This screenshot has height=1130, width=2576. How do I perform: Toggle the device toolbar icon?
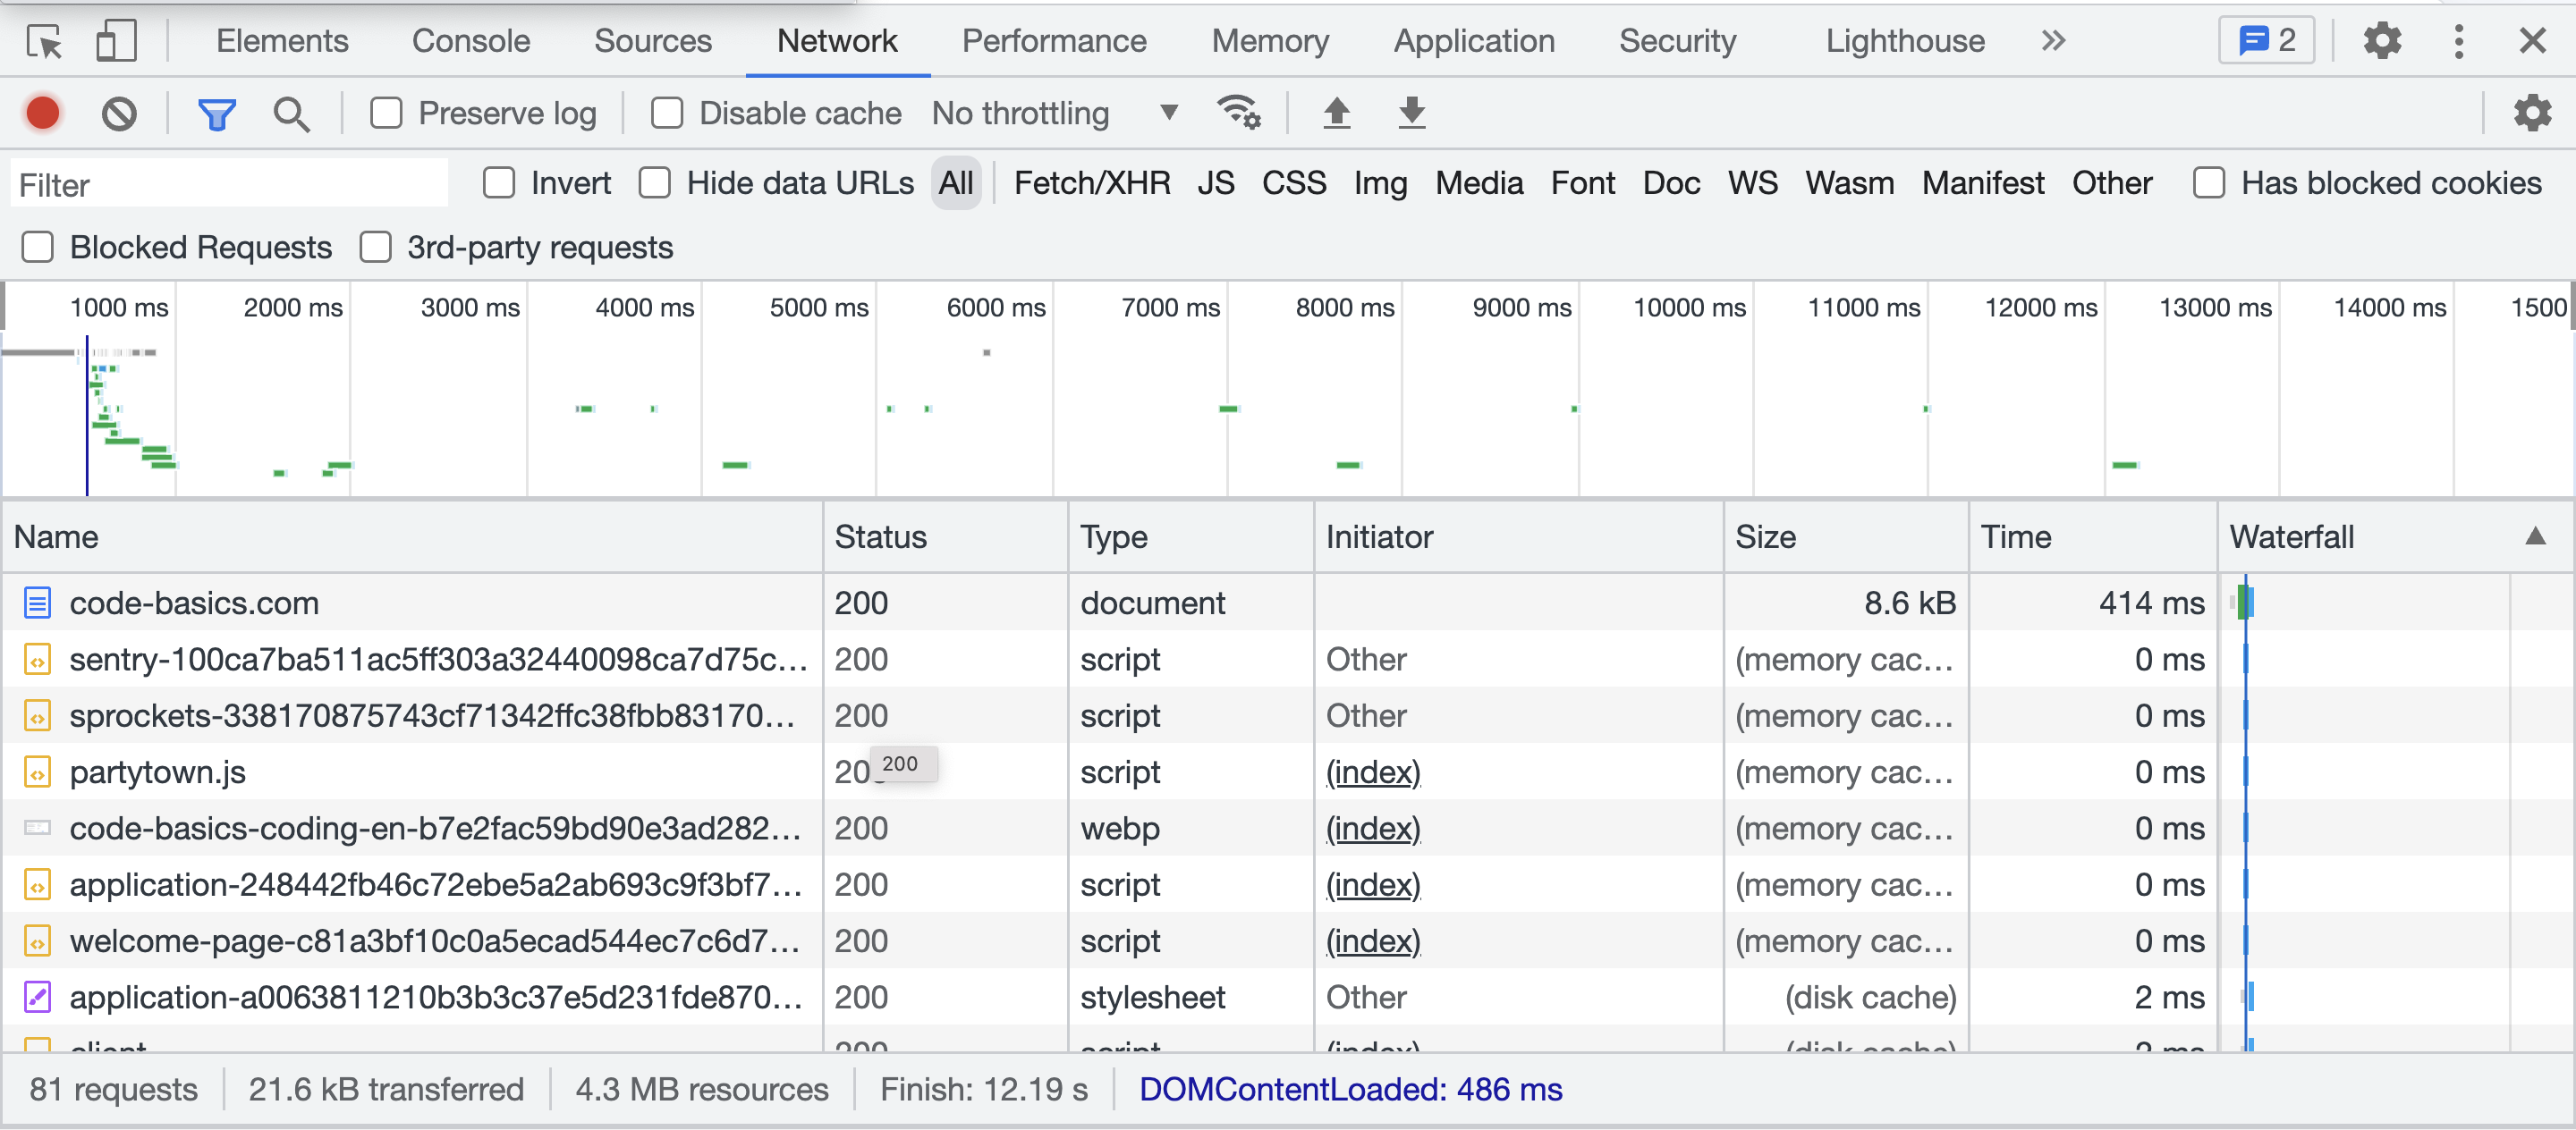coord(116,41)
